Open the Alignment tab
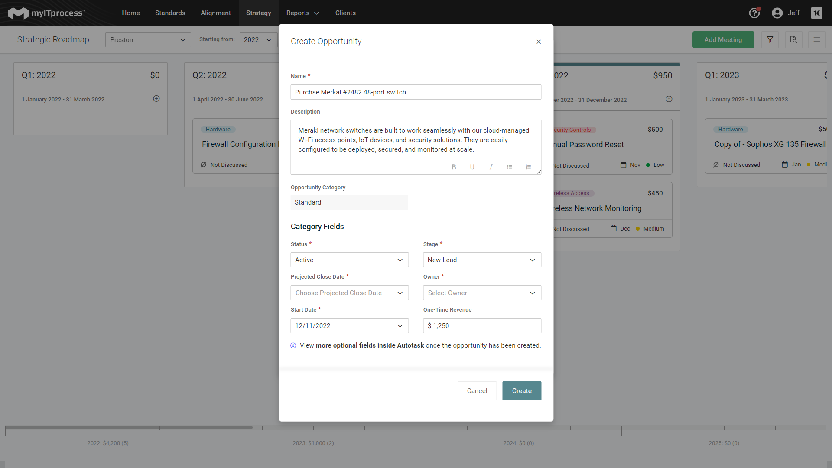Screen dimensions: 832x468 click(x=216, y=13)
